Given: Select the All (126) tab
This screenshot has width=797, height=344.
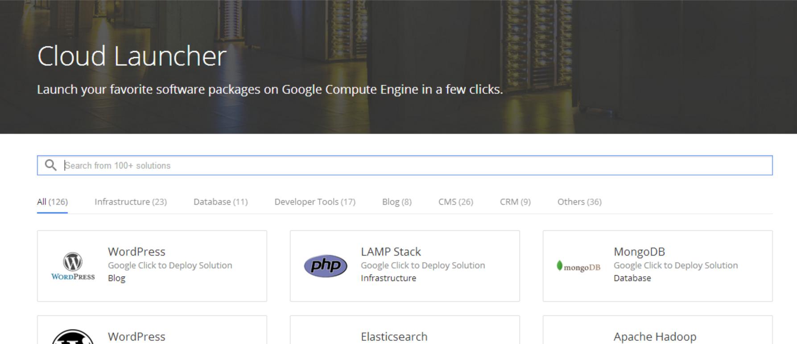Looking at the screenshot, I should (52, 202).
